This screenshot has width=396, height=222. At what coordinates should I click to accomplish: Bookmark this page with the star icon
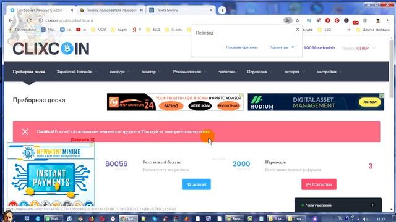point(297,20)
